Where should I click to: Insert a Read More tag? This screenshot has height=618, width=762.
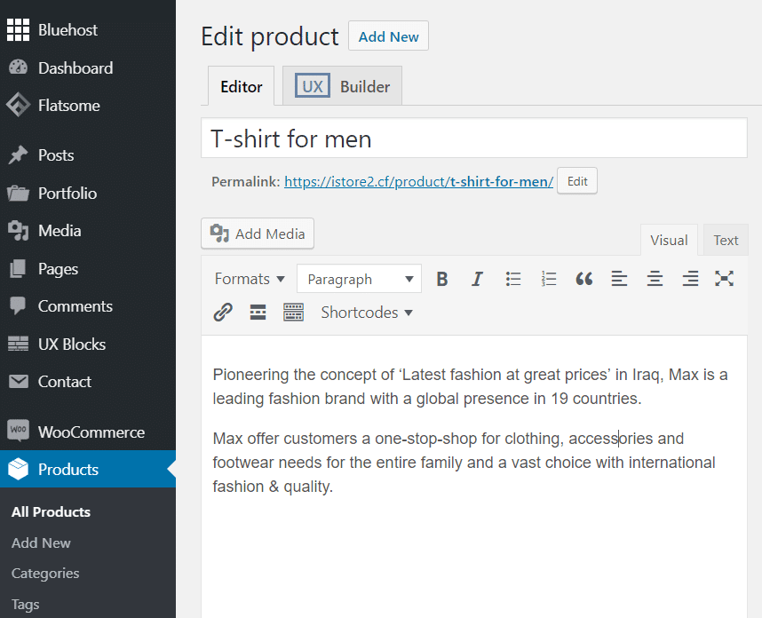(258, 313)
